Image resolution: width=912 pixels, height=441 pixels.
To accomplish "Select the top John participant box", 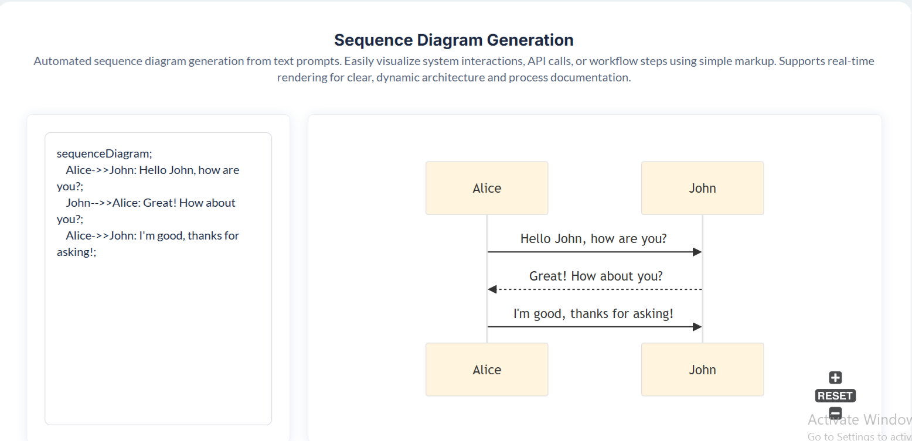I will point(702,188).
